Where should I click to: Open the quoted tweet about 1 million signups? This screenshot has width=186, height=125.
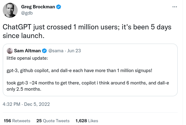pos(90,70)
